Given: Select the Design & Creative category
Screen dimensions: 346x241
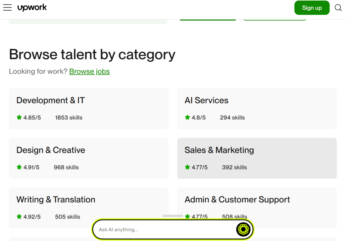Looking at the screenshot, I should click(x=89, y=158).
